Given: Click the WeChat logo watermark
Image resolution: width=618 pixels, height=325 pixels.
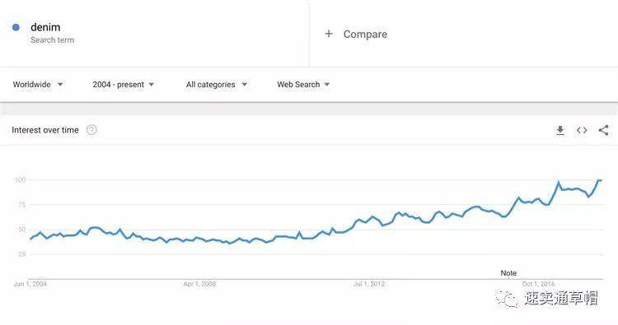Looking at the screenshot, I should 507,299.
